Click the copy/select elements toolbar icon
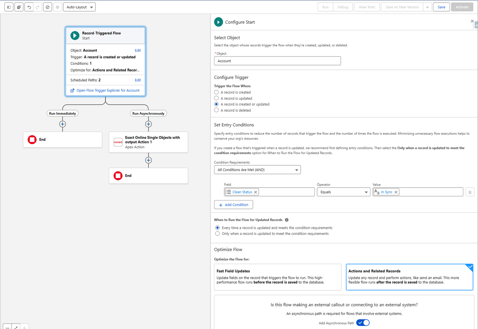This screenshot has width=478, height=329. [x=19, y=7]
